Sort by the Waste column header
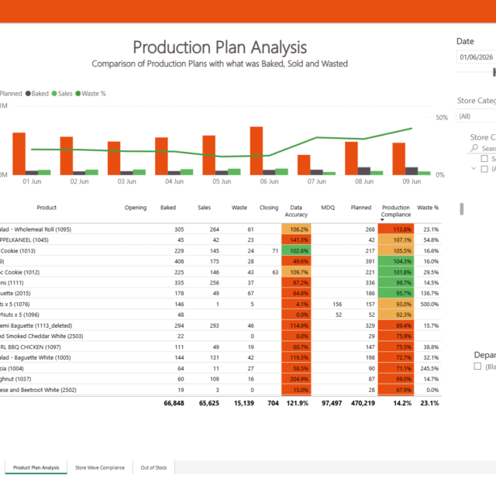The image size is (496, 496). coord(239,208)
